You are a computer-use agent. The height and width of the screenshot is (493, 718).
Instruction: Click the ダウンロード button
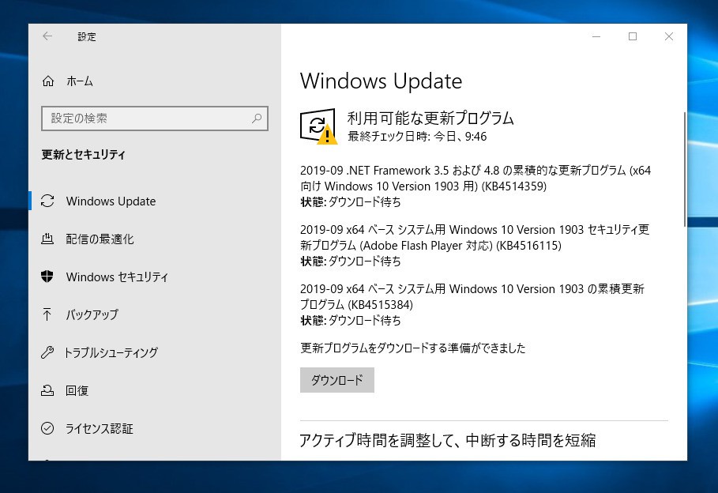tap(337, 380)
